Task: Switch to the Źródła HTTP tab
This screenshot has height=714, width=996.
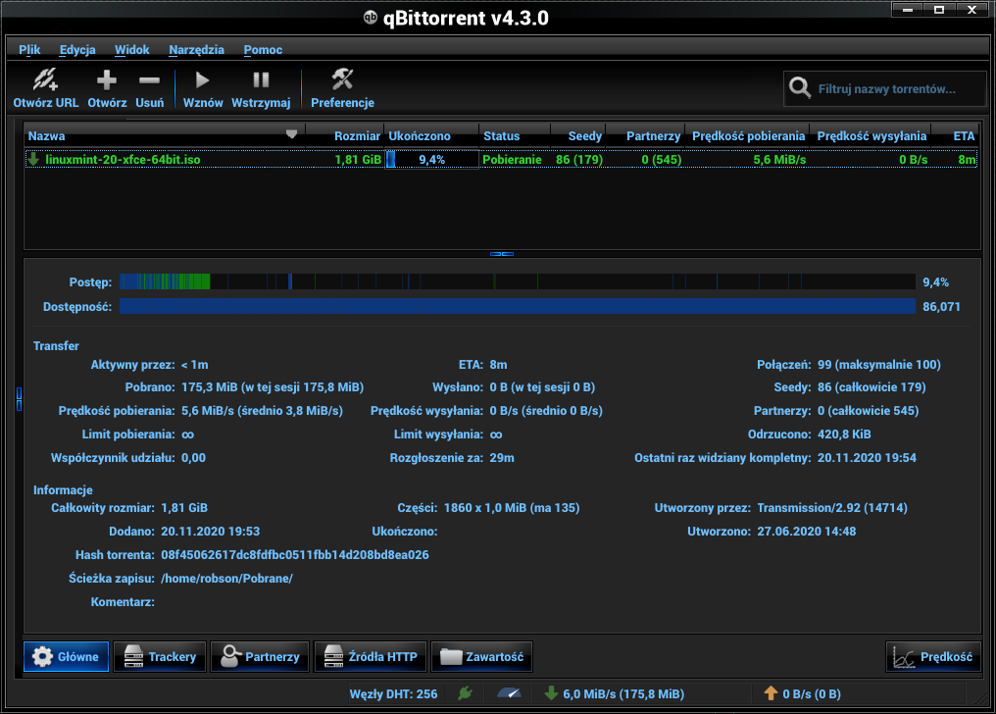Action: coord(371,656)
